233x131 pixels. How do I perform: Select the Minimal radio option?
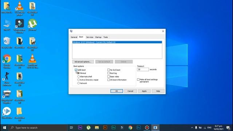pyautogui.click(x=79, y=73)
